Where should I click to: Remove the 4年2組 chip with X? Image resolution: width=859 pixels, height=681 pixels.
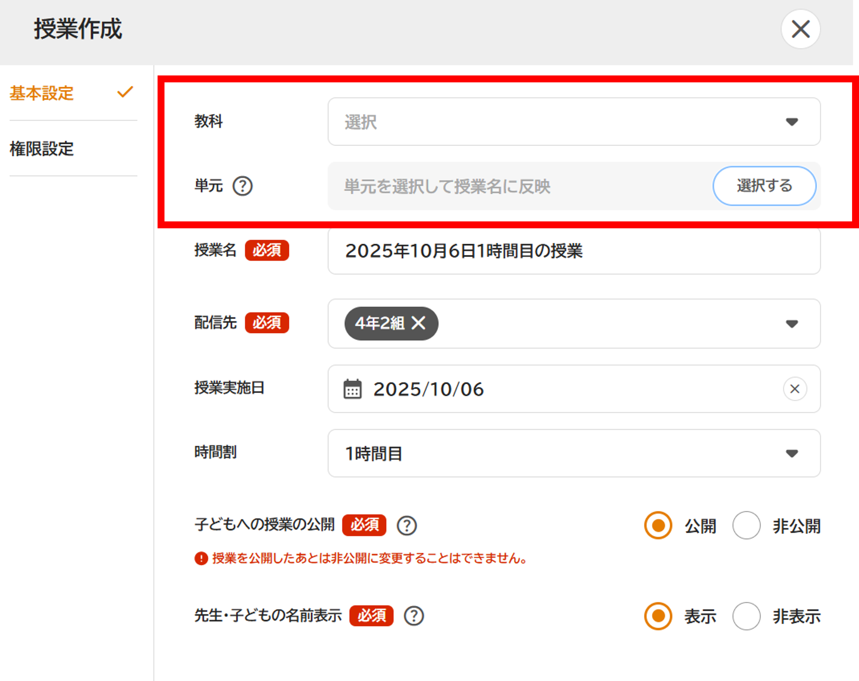pyautogui.click(x=418, y=323)
